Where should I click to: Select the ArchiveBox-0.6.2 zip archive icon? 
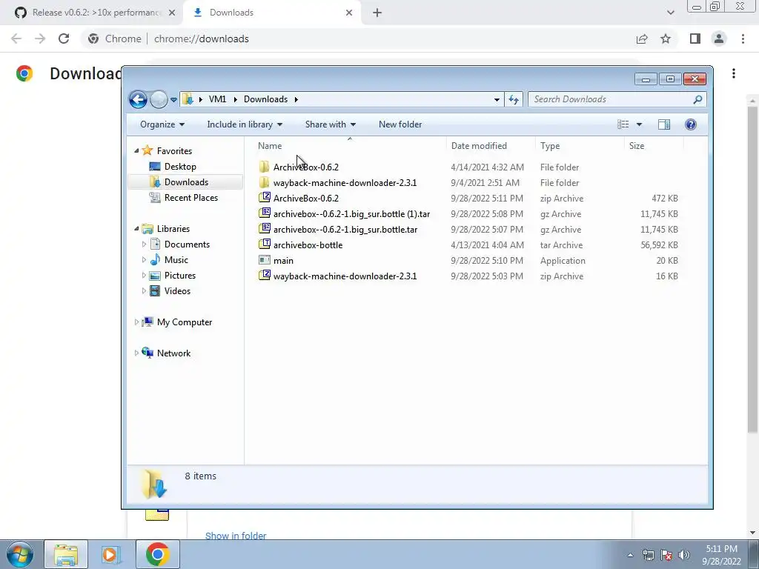pos(265,198)
